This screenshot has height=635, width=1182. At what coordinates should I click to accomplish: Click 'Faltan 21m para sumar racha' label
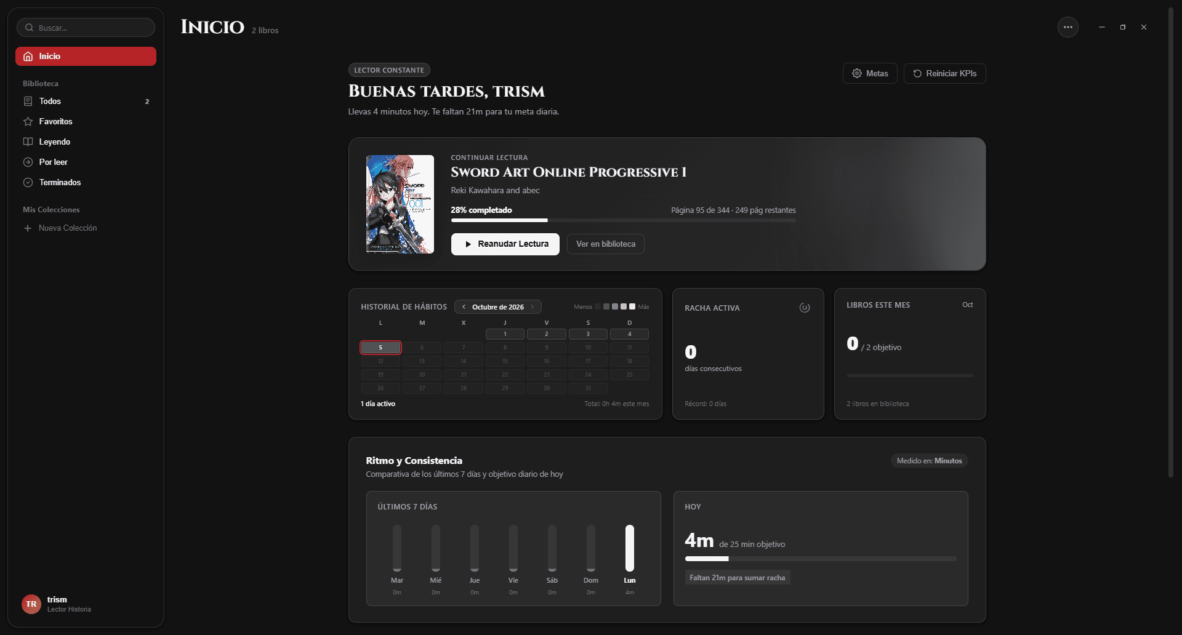[738, 578]
